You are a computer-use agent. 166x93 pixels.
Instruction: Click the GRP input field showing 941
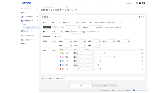pos(73,27)
